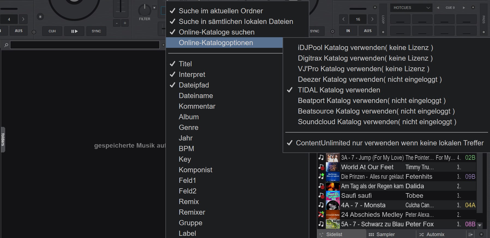The height and width of the screenshot is (238, 490).
Task: Expand Online-Katalogoptionen submenu
Action: [x=224, y=43]
